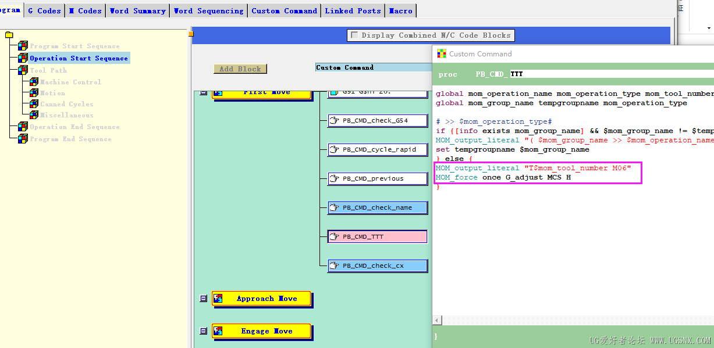Click the Engage Move event button
This screenshot has width=714, height=348.
tap(262, 331)
